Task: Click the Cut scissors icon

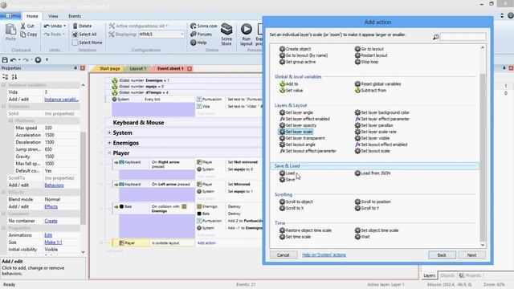Action: pyautogui.click(x=23, y=26)
